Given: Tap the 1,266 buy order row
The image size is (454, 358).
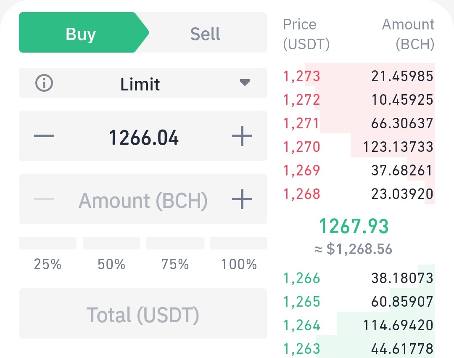Looking at the screenshot, I should pyautogui.click(x=359, y=278).
